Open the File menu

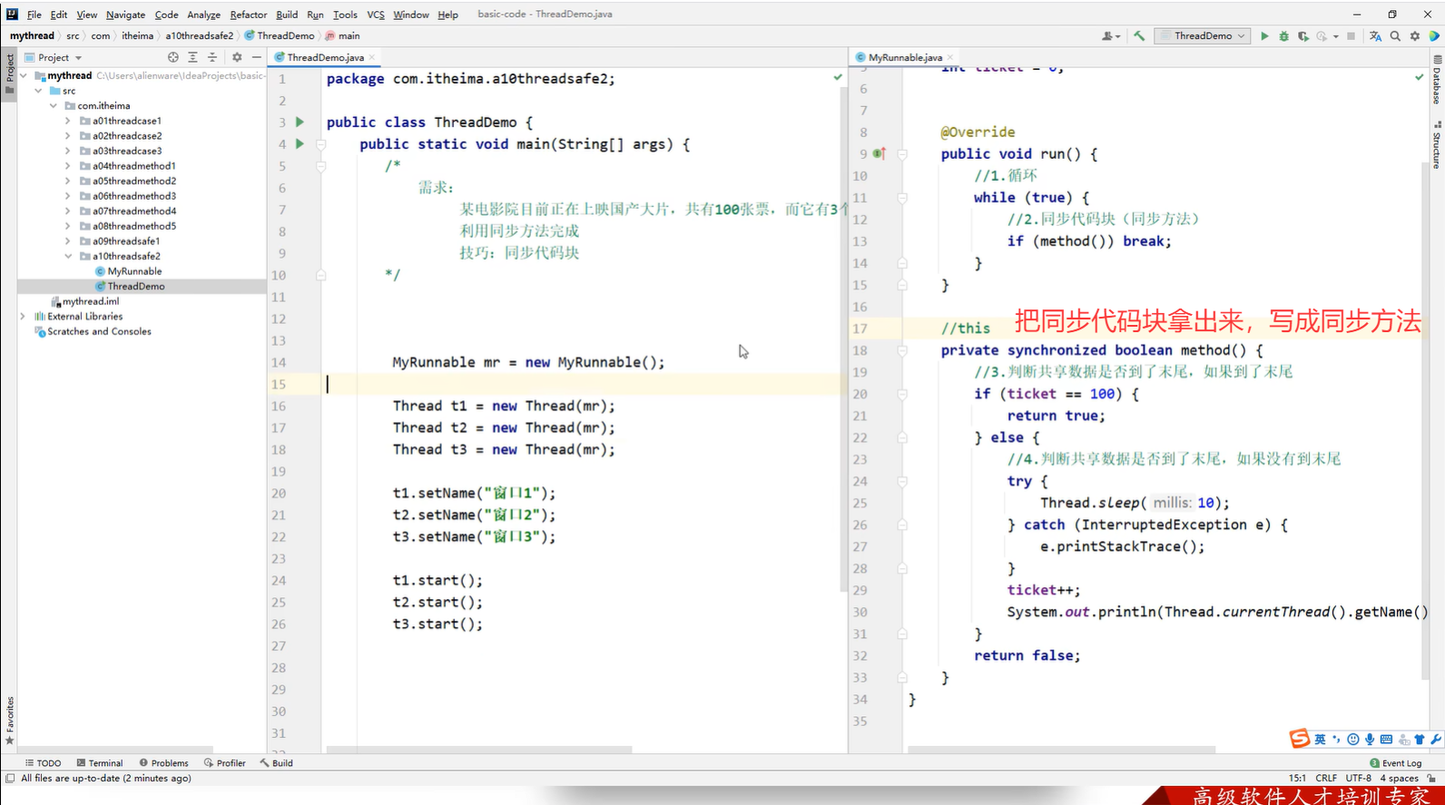(34, 15)
